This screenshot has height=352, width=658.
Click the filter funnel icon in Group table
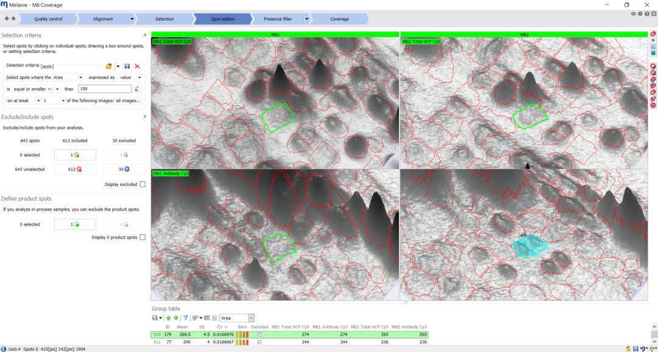(186, 318)
